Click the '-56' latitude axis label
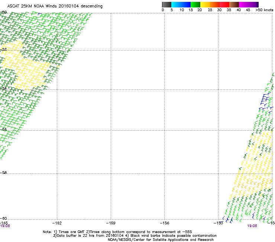The height and width of the screenshot is (242, 275). (3, 130)
